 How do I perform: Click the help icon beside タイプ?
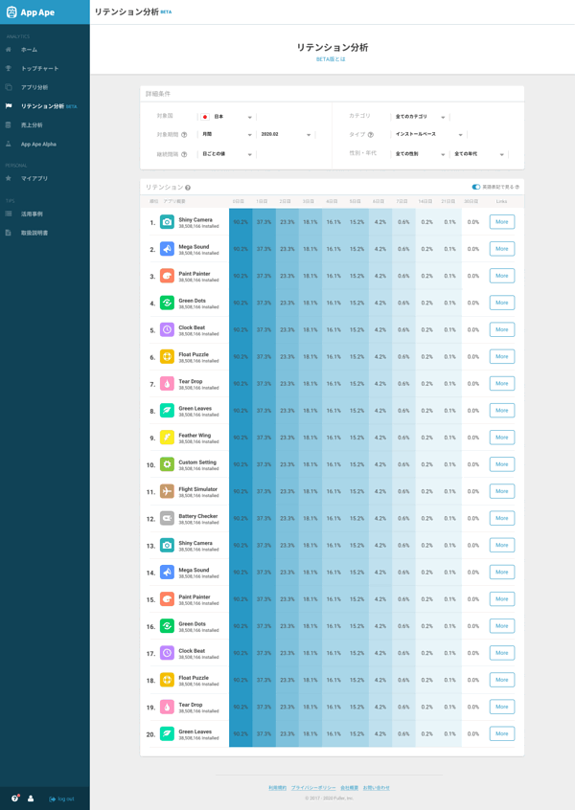371,135
